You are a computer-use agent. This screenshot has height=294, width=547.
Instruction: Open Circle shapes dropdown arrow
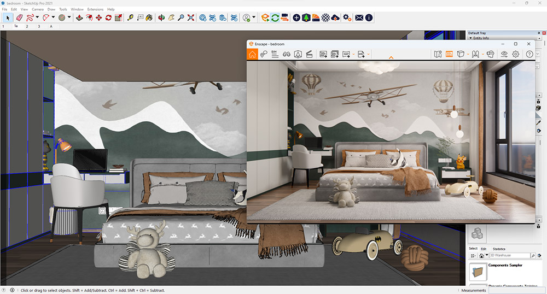click(x=69, y=17)
